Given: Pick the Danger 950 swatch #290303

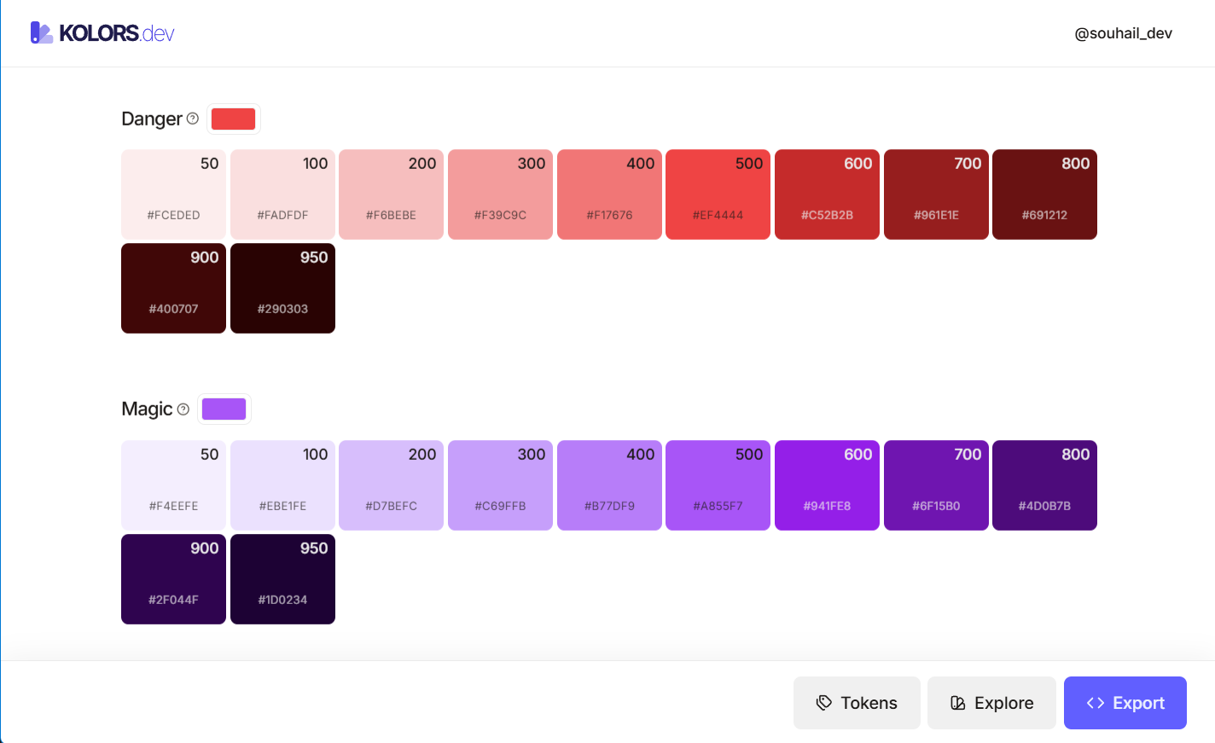Looking at the screenshot, I should (282, 288).
